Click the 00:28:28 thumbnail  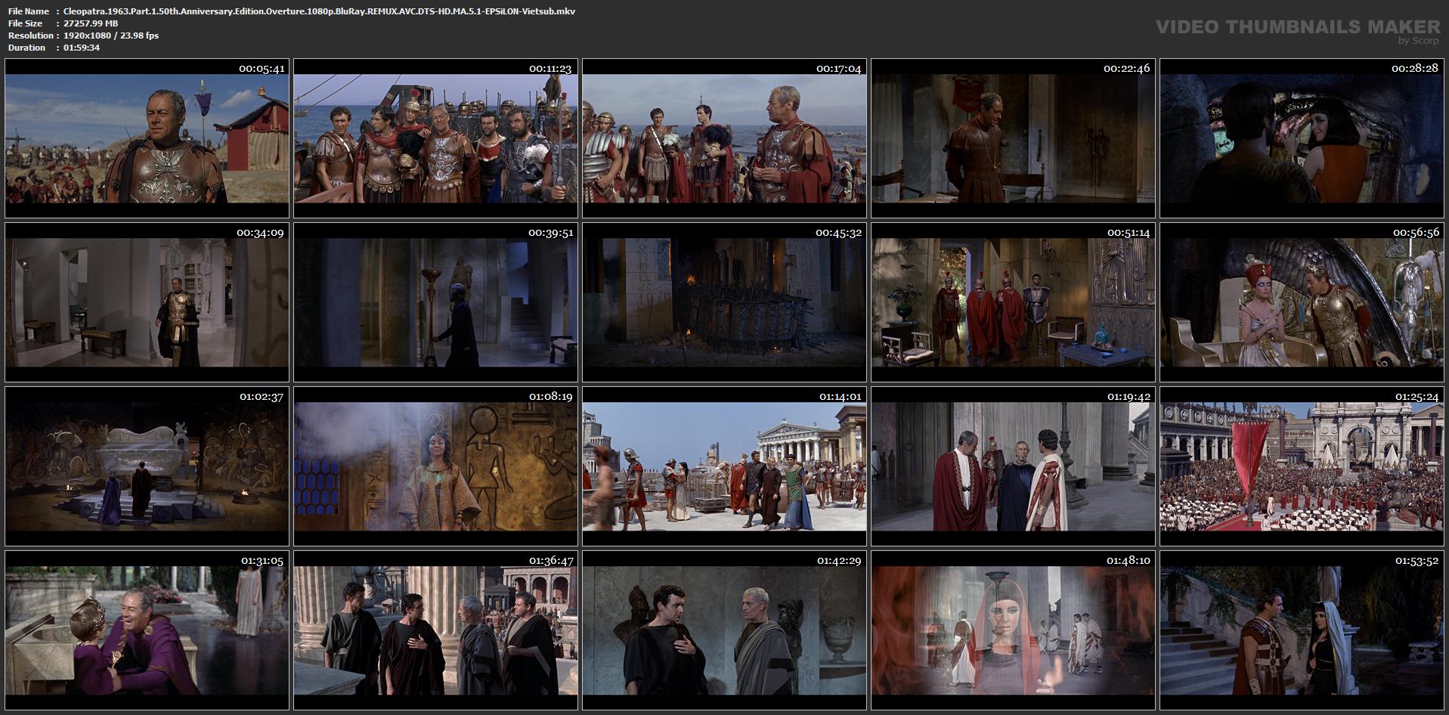tap(1302, 138)
